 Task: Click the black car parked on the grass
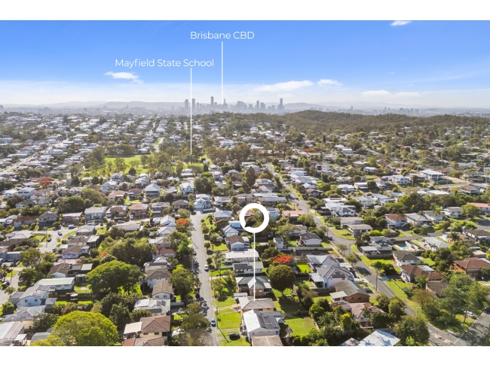[234, 336]
